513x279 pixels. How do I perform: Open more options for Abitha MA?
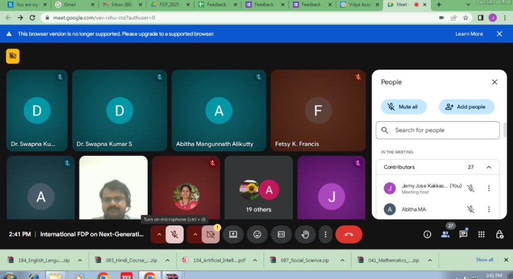[x=489, y=209]
